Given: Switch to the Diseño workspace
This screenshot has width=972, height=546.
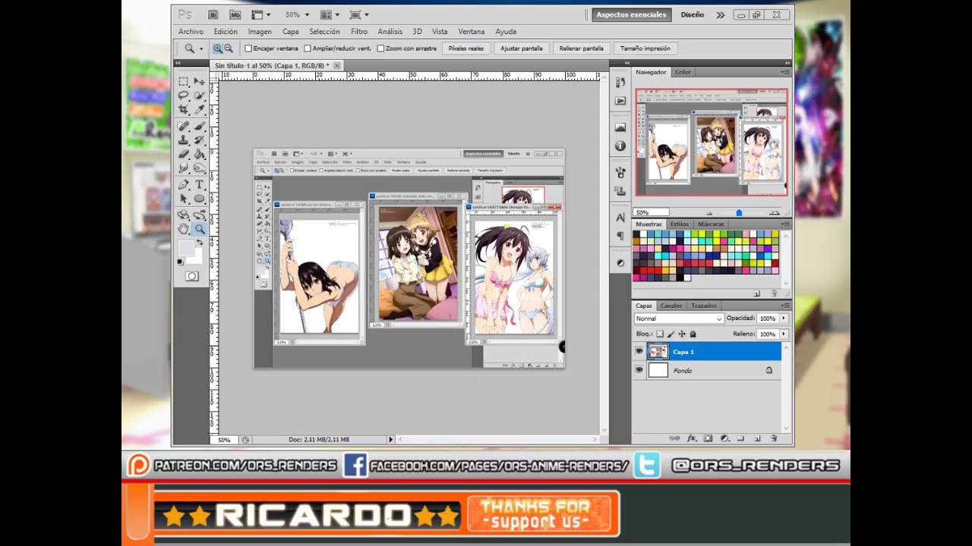Looking at the screenshot, I should pos(692,14).
